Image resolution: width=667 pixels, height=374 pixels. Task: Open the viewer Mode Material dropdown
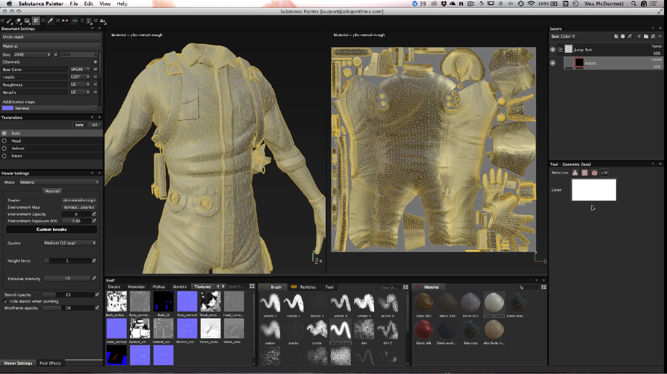click(59, 182)
